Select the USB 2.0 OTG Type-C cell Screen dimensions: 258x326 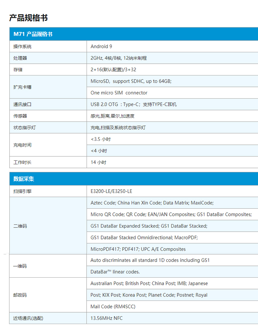134,105
